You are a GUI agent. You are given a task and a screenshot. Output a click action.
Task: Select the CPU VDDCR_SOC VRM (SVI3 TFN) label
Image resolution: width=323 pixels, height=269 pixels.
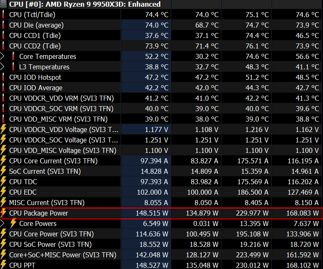click(61, 109)
